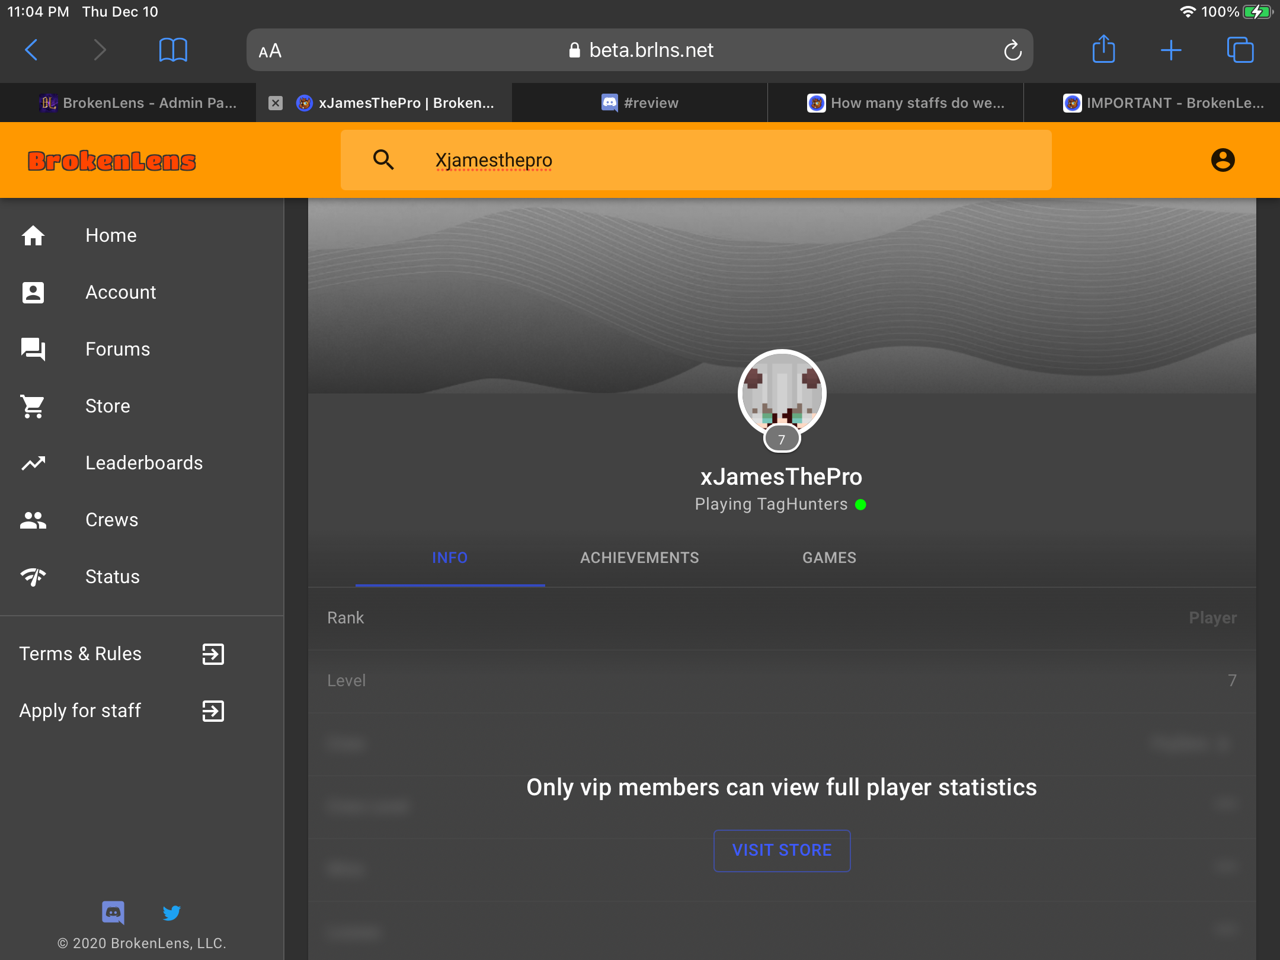
Task: Open Terms & Rules external link
Action: coord(121,654)
